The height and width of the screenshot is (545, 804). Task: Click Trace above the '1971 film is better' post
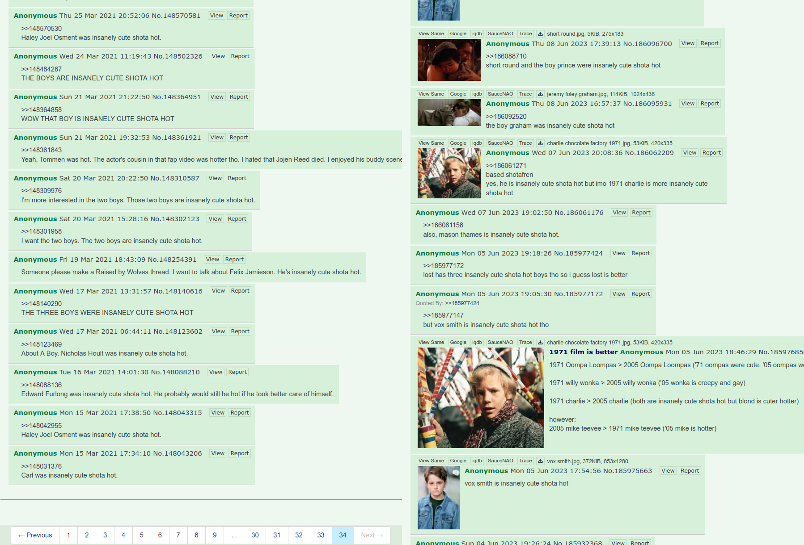point(525,343)
